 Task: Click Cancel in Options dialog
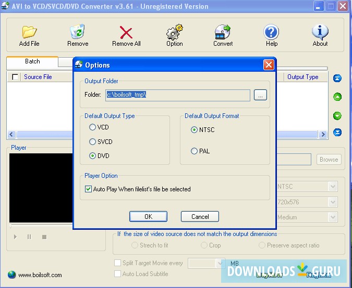(200, 217)
